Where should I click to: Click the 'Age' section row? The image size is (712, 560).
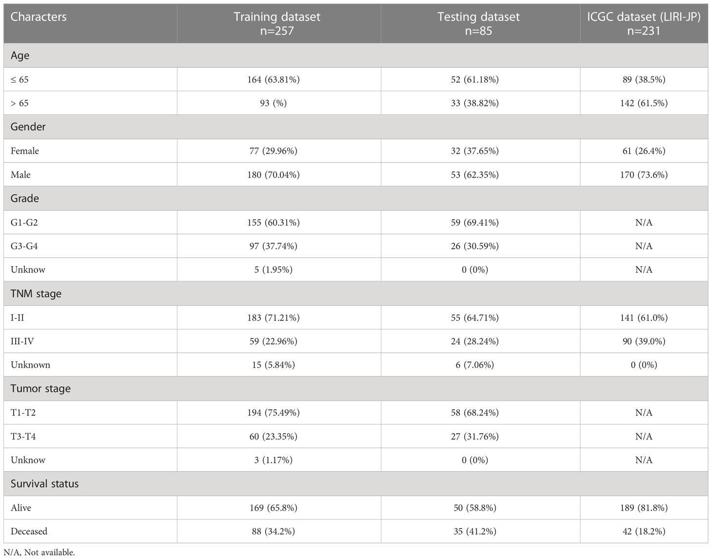click(x=356, y=55)
